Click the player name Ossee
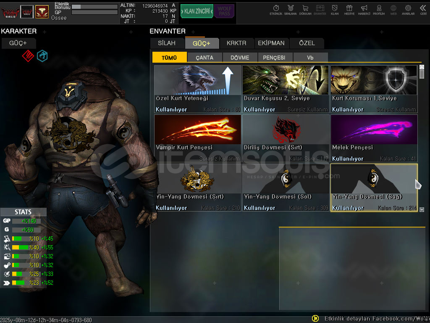The image size is (430, 323). [59, 18]
